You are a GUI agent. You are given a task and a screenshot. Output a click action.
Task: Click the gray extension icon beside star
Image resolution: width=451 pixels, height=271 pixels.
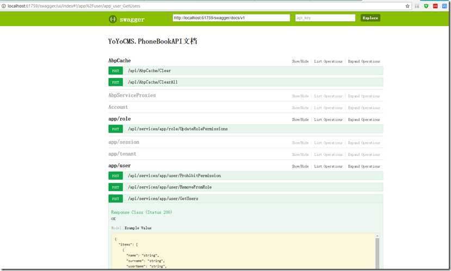coord(417,6)
